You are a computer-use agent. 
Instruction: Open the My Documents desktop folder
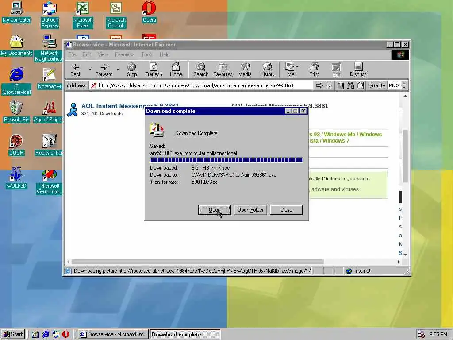click(x=16, y=46)
